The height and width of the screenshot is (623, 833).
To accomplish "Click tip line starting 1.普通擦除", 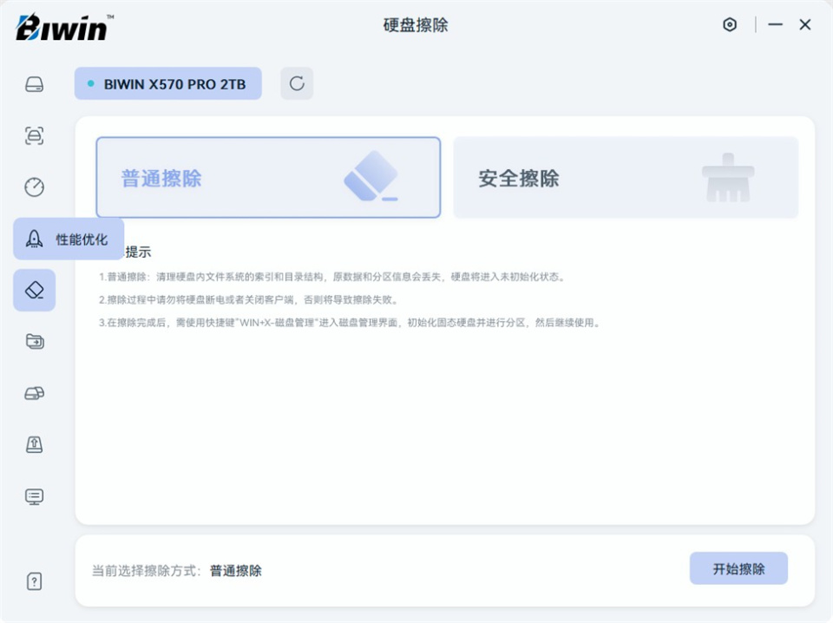I will click(332, 277).
